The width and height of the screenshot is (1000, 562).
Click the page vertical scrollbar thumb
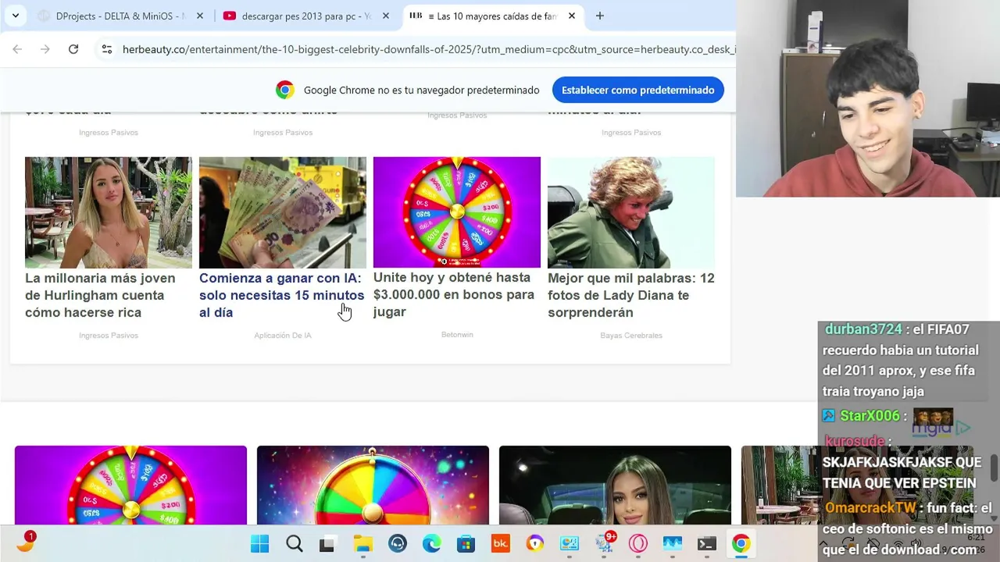click(x=994, y=468)
